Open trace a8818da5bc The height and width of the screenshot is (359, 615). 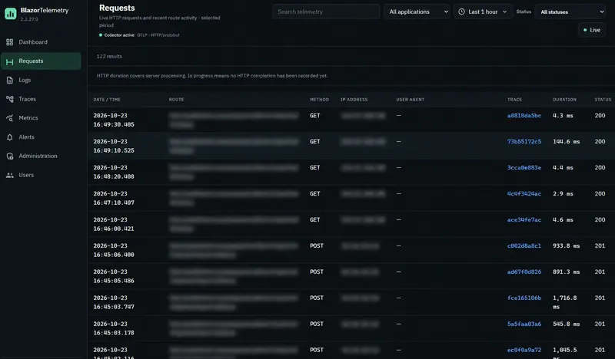524,116
